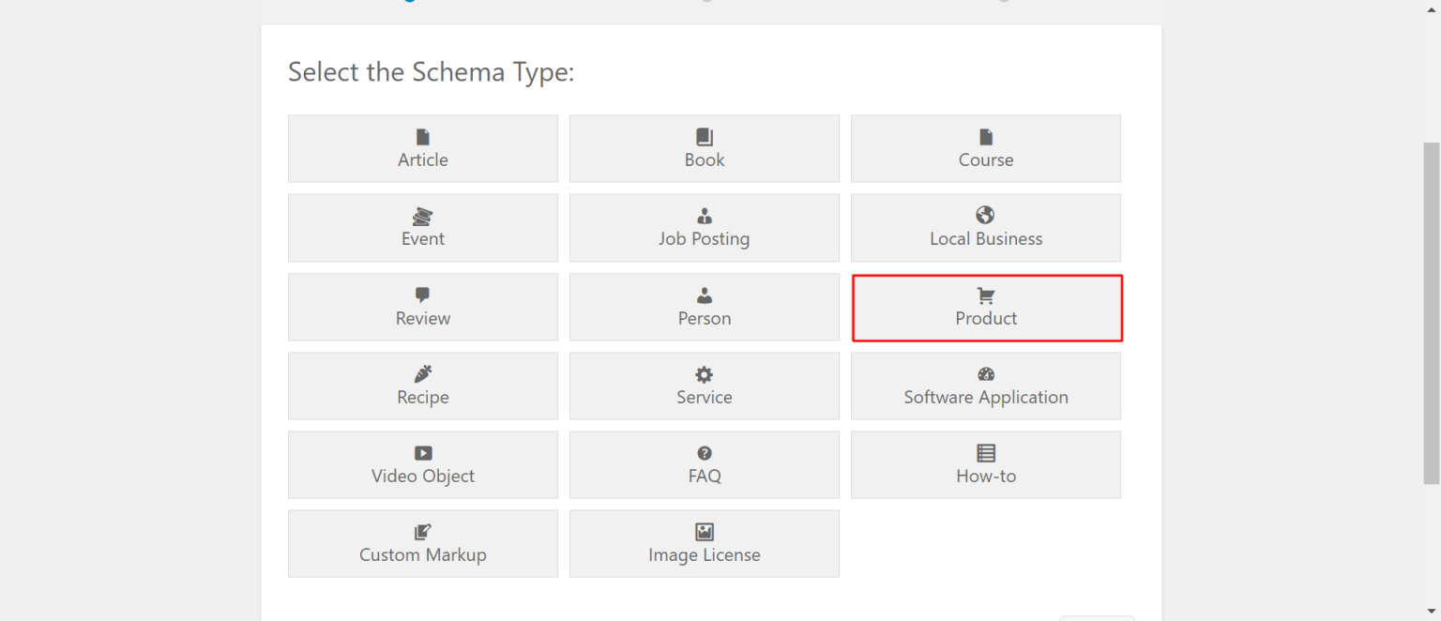
Task: Select the Course schema type
Action: [x=986, y=148]
